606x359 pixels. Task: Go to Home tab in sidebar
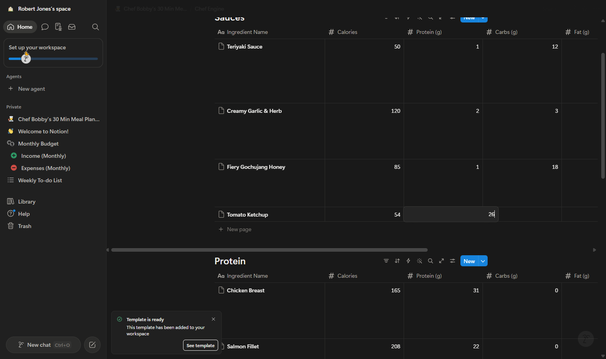[20, 27]
